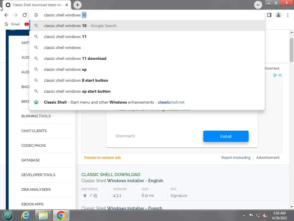Click the 'CLASSIC SHELL DOWNLOAD' heading
Viewport: 294px width, 221px height.
(x=111, y=175)
